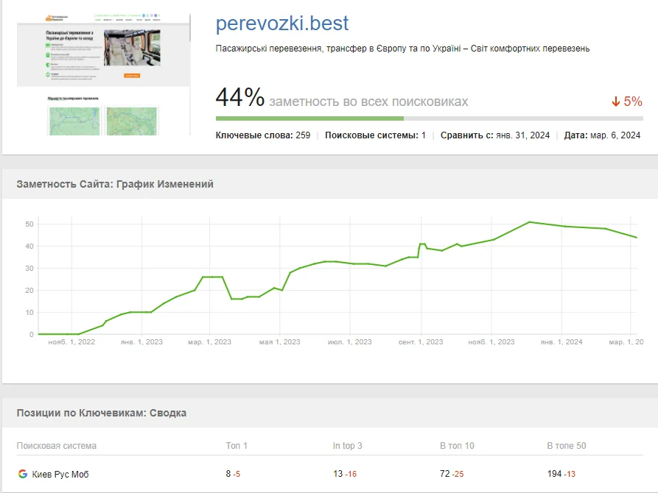658x493 pixels.
Task: Click the "Ключевые слова: 259" stat
Action: [263, 135]
